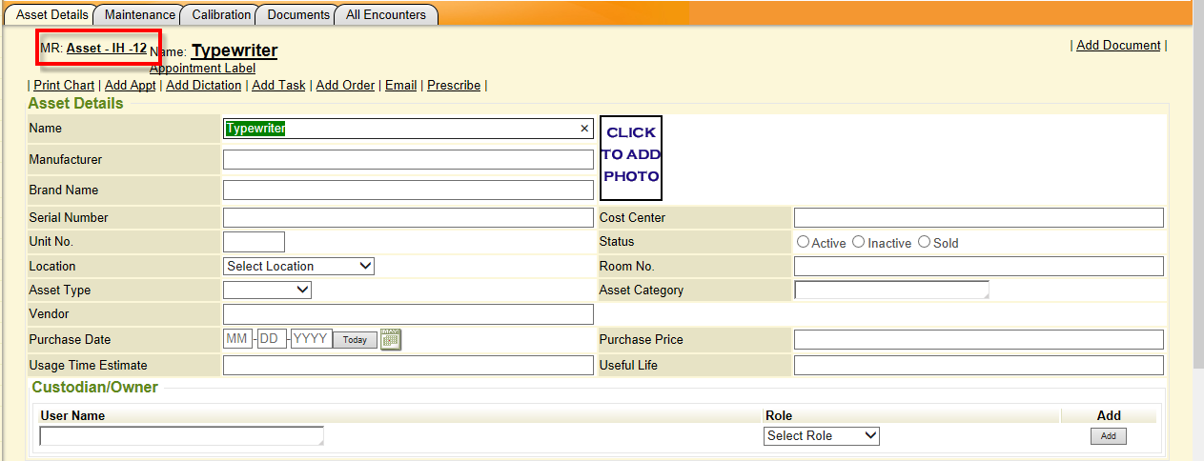Click the add photo placeholder
Image resolution: width=1204 pixels, height=461 pixels.
631,158
